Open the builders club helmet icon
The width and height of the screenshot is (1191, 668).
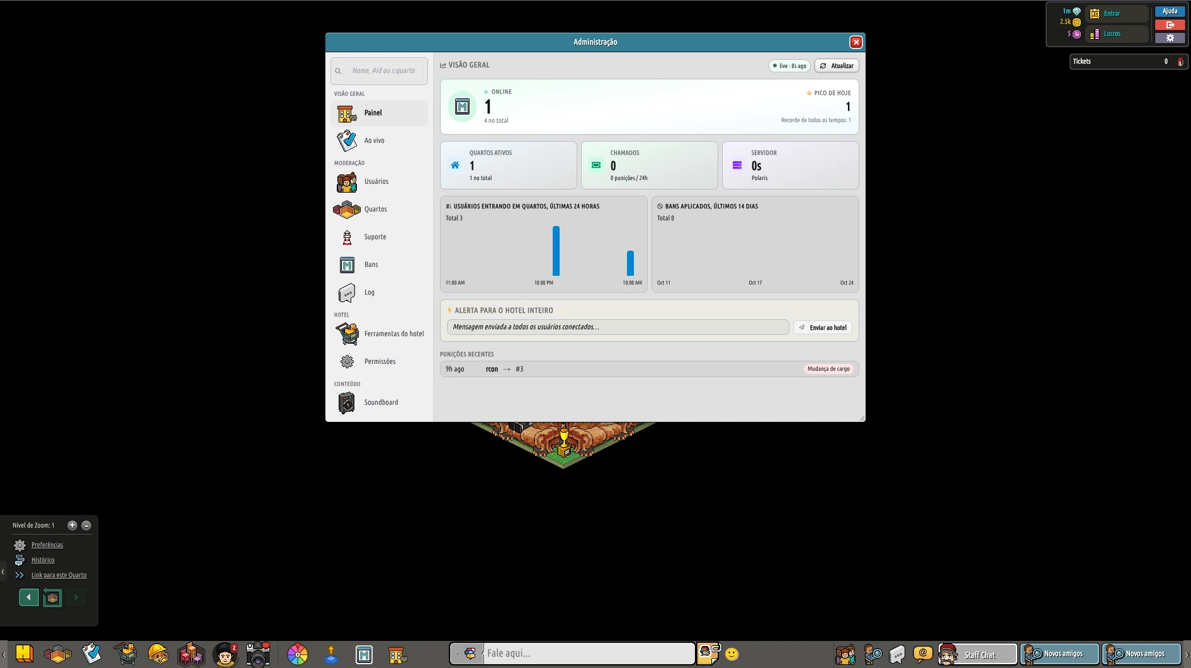click(x=157, y=654)
